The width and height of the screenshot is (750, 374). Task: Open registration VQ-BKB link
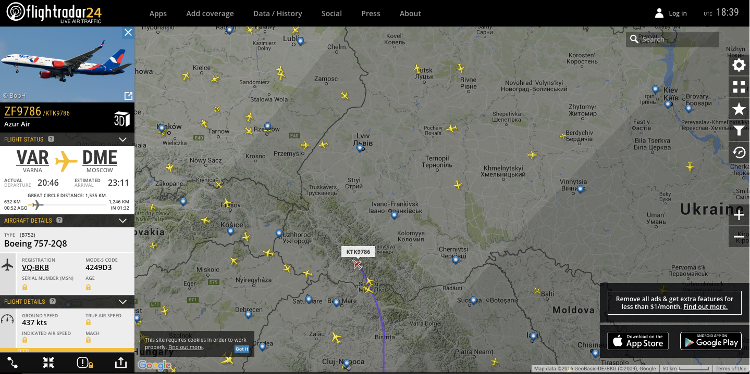35,268
